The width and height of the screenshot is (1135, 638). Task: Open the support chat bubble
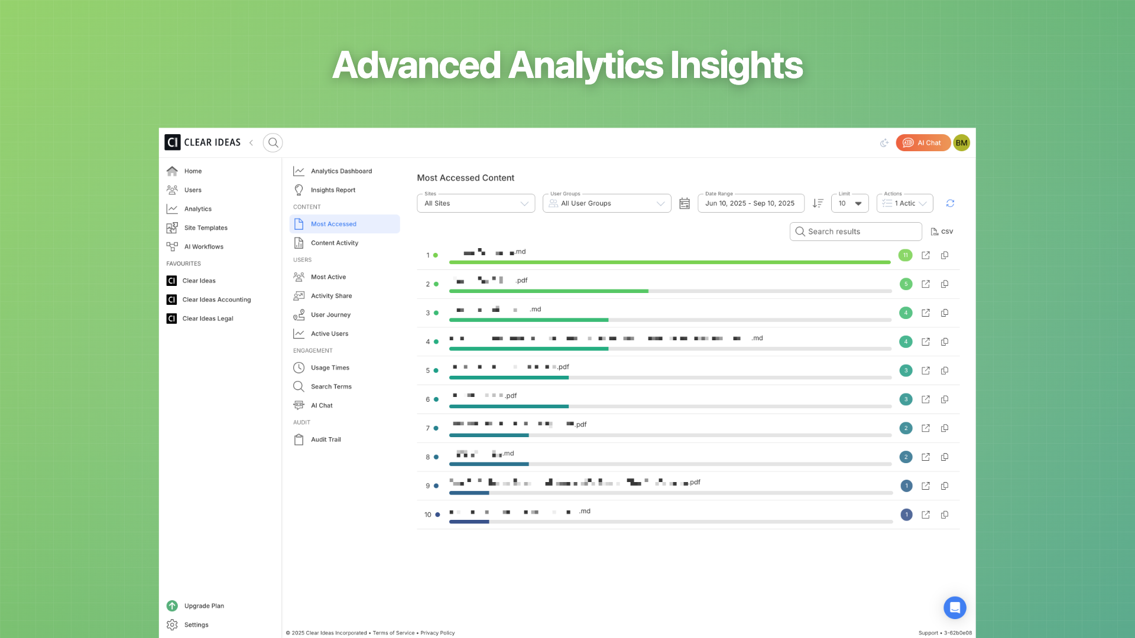955,607
